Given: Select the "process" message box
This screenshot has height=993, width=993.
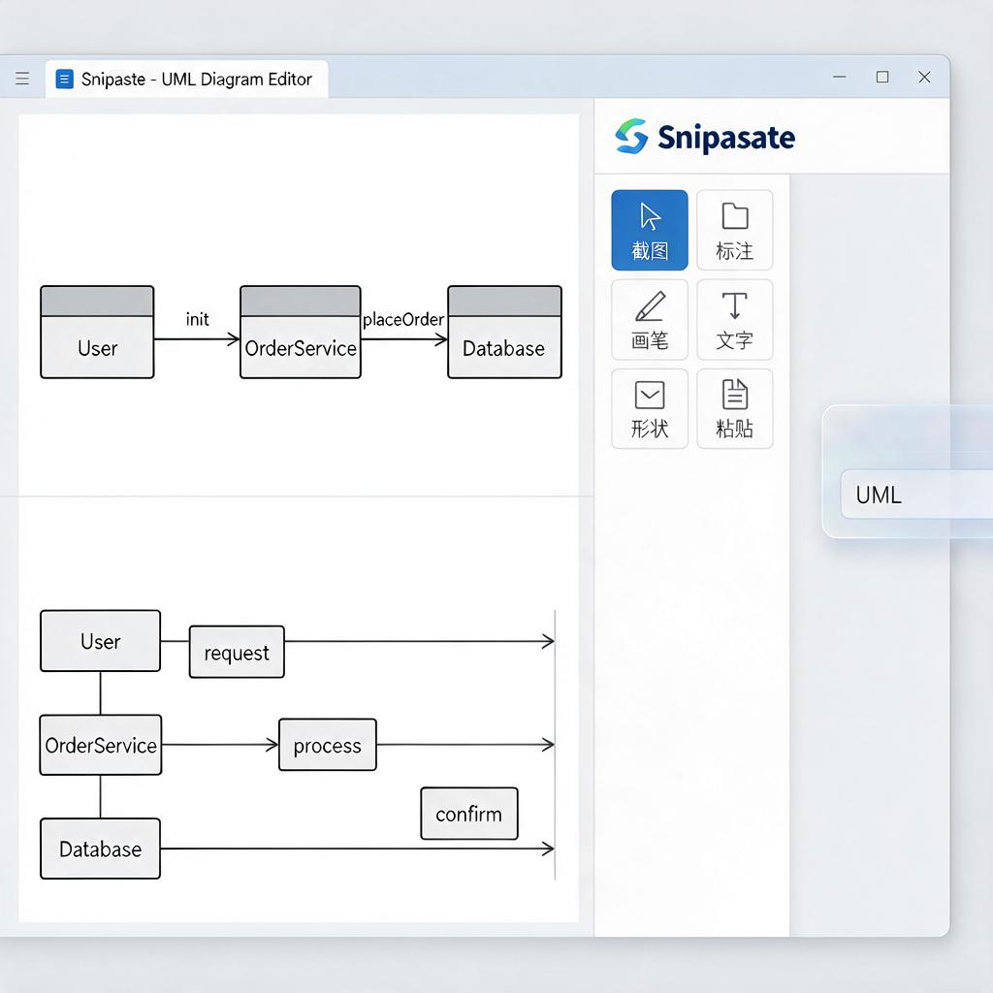Looking at the screenshot, I should pos(328,745).
